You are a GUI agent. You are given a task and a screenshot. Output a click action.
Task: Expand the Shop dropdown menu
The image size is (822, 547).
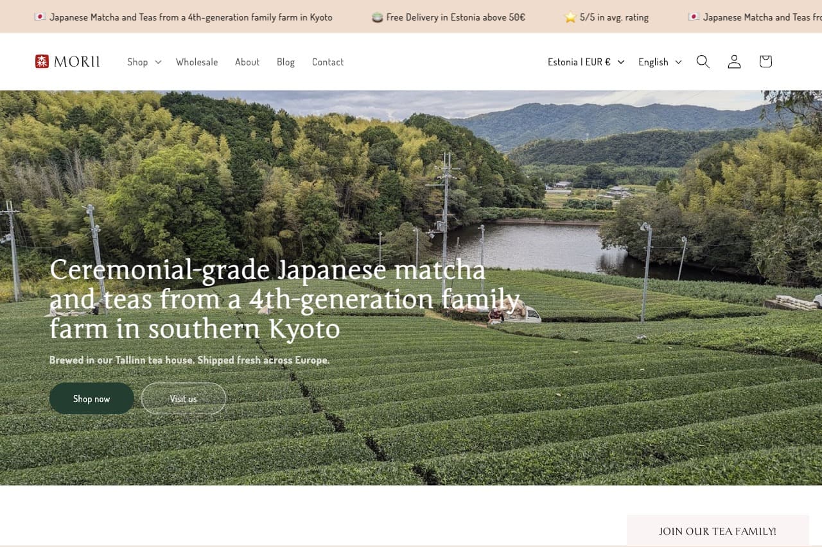point(144,62)
